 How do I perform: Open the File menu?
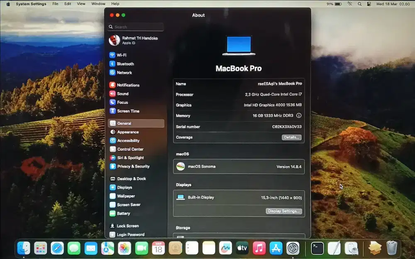(x=55, y=4)
